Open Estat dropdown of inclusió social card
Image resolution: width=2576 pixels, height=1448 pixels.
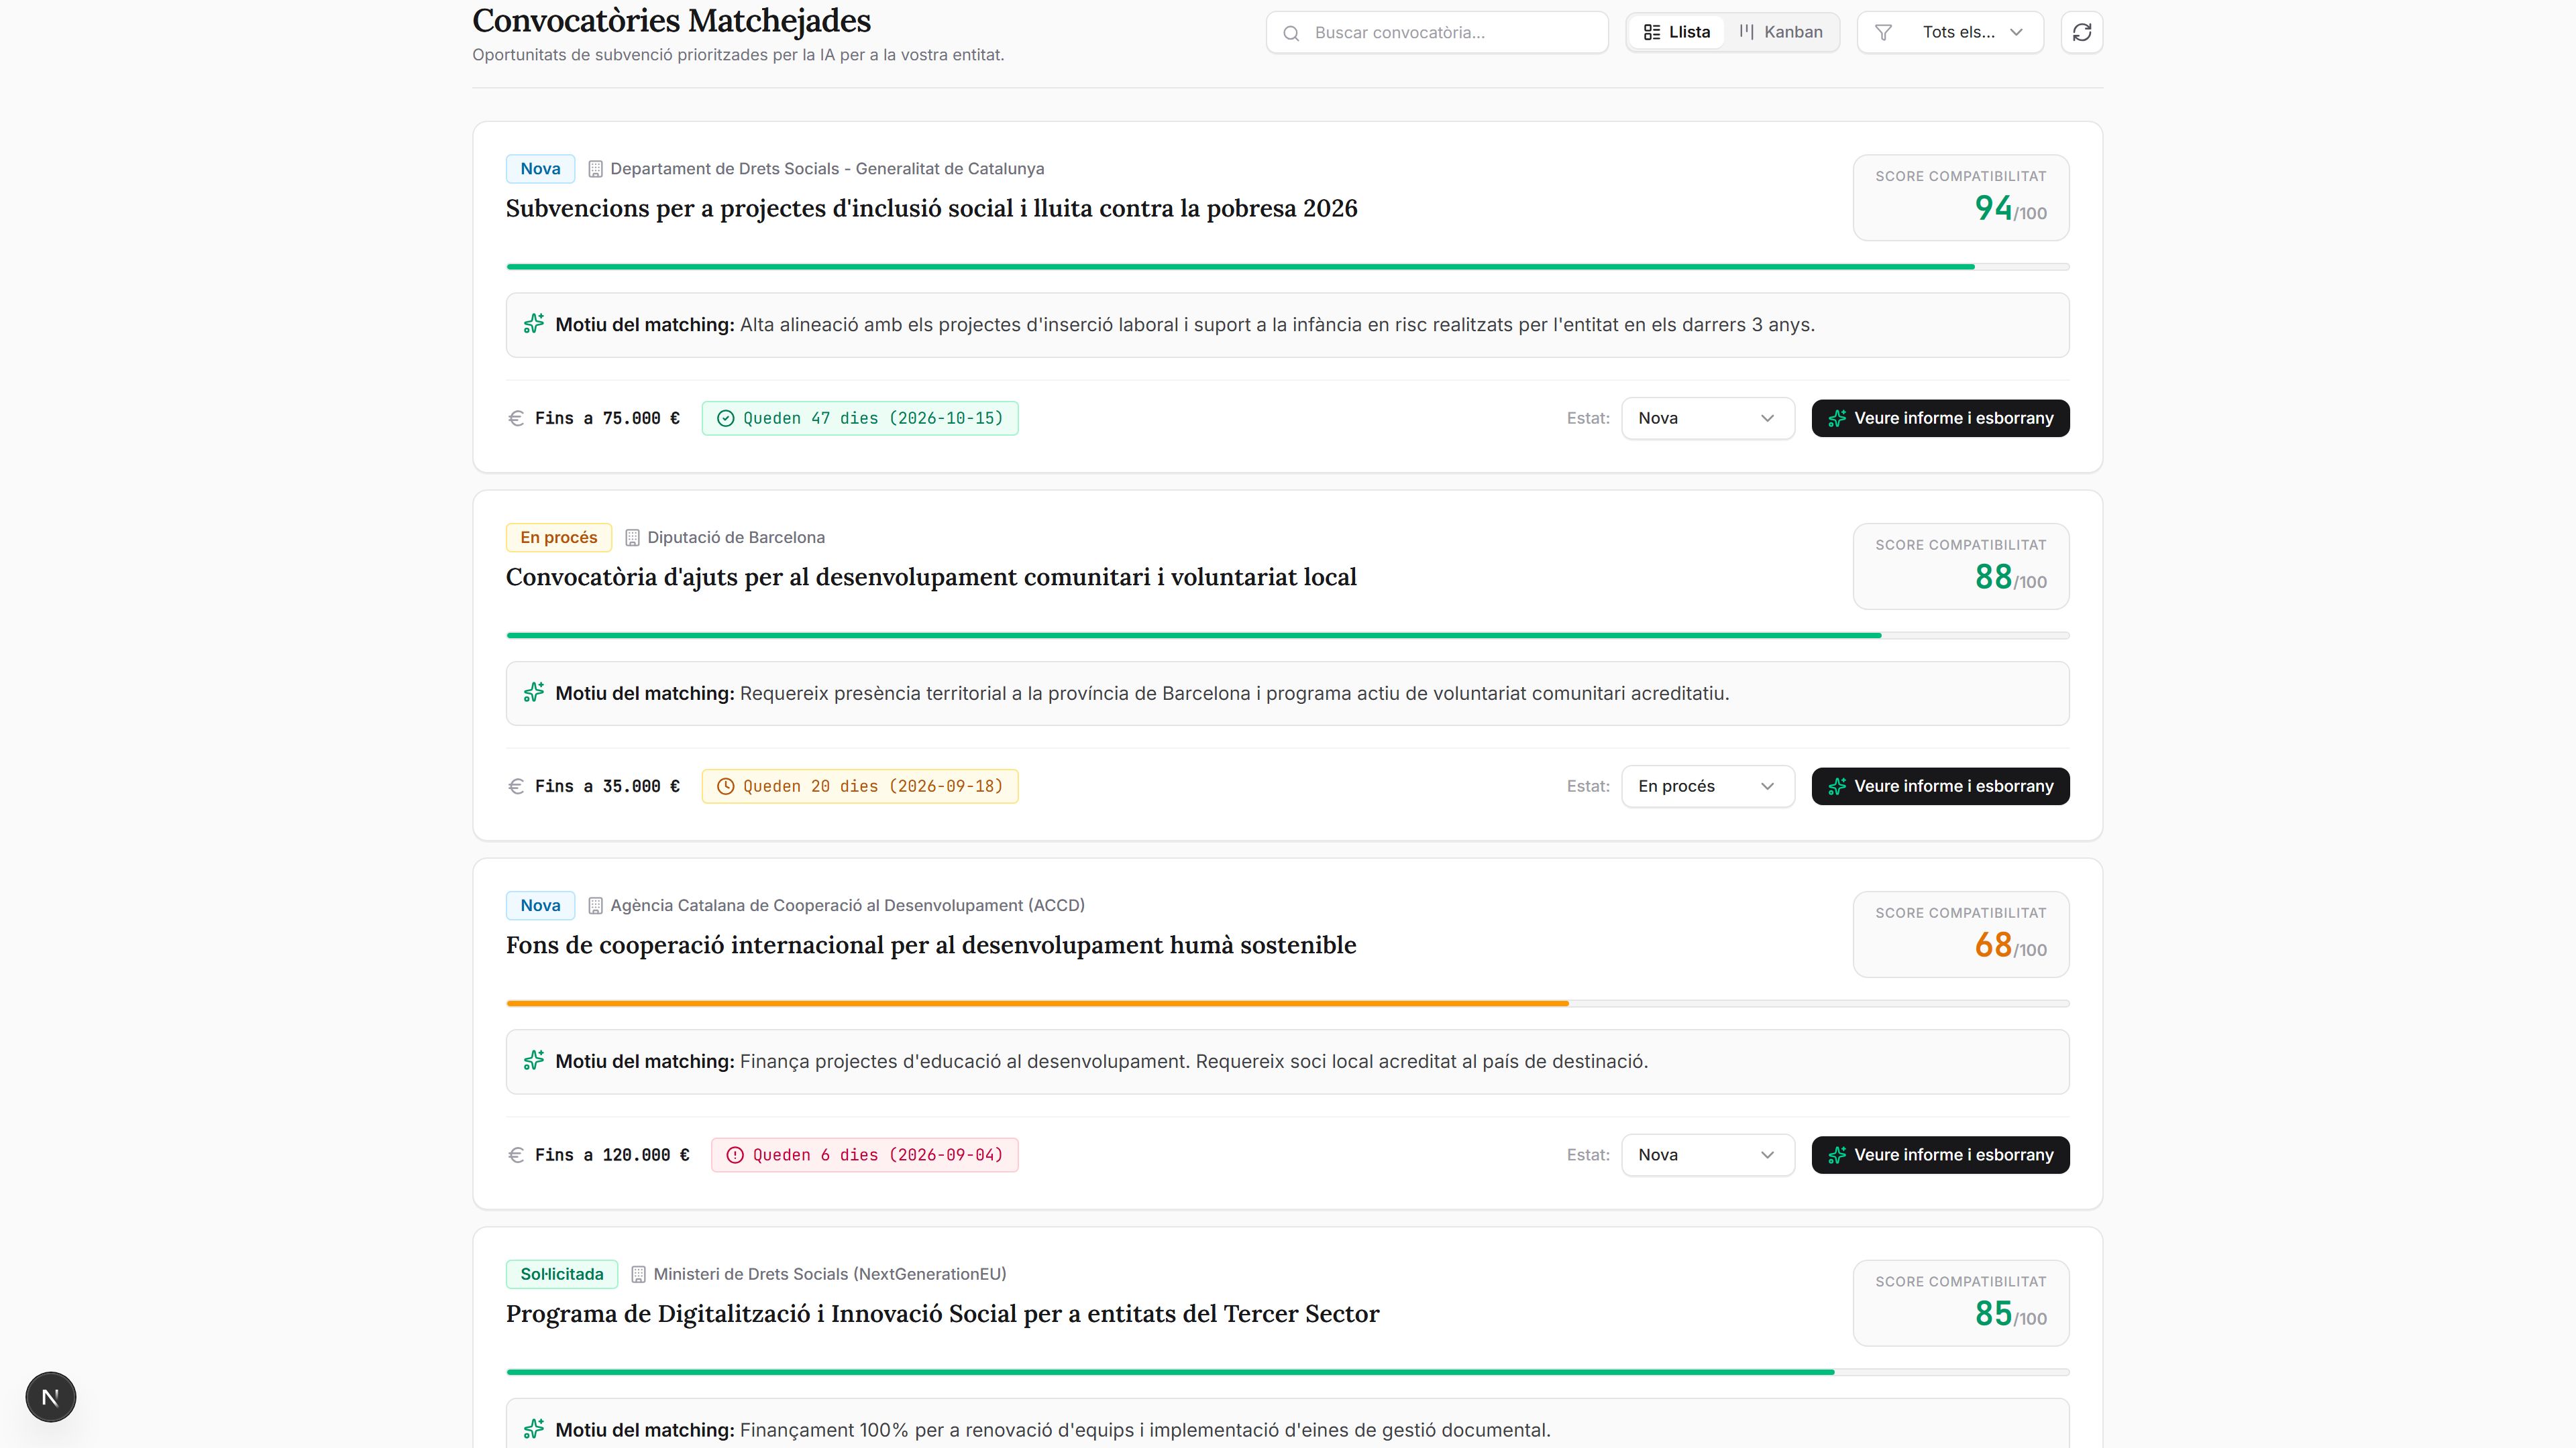(1708, 418)
